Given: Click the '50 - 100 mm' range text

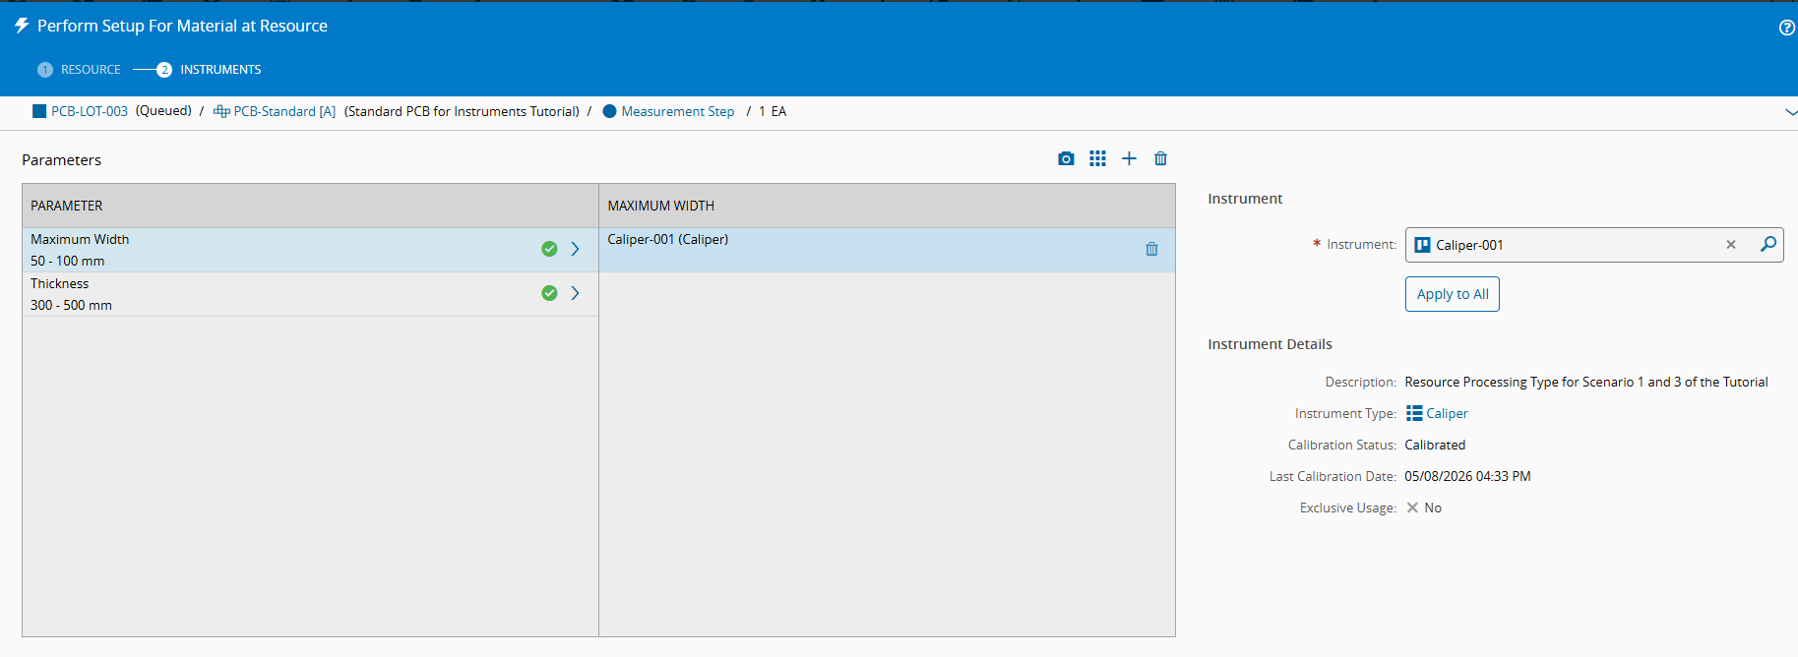Looking at the screenshot, I should point(67,261).
